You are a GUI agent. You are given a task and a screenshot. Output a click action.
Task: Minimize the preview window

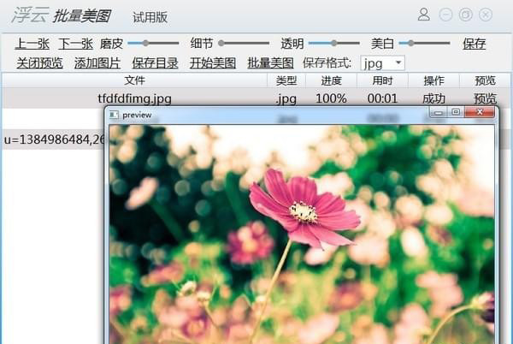click(x=439, y=112)
